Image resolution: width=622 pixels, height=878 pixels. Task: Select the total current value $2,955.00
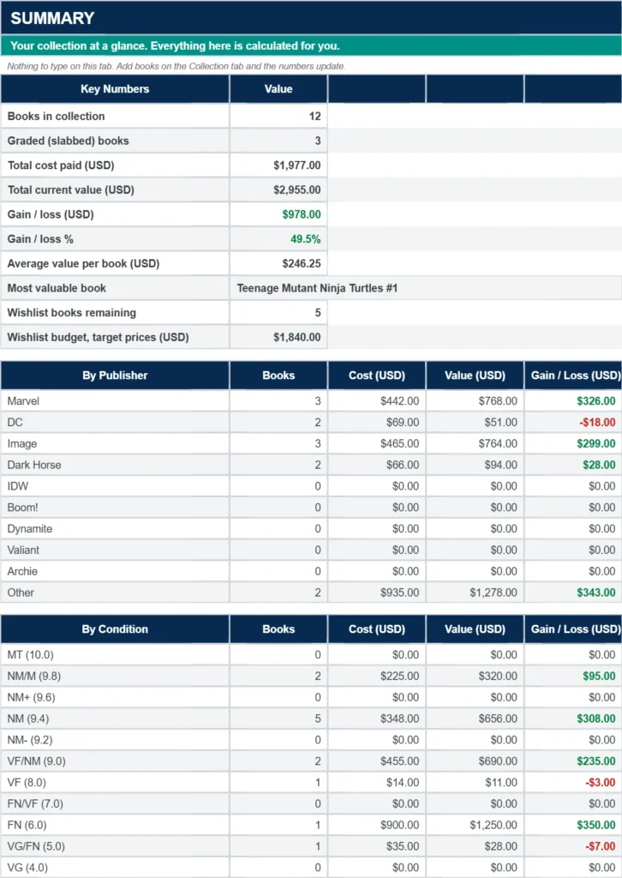tap(278, 189)
